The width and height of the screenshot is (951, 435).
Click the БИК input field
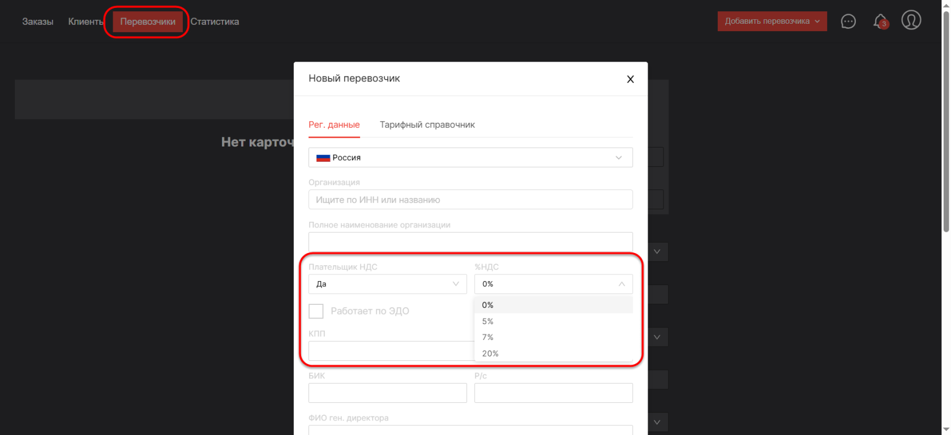coord(387,393)
